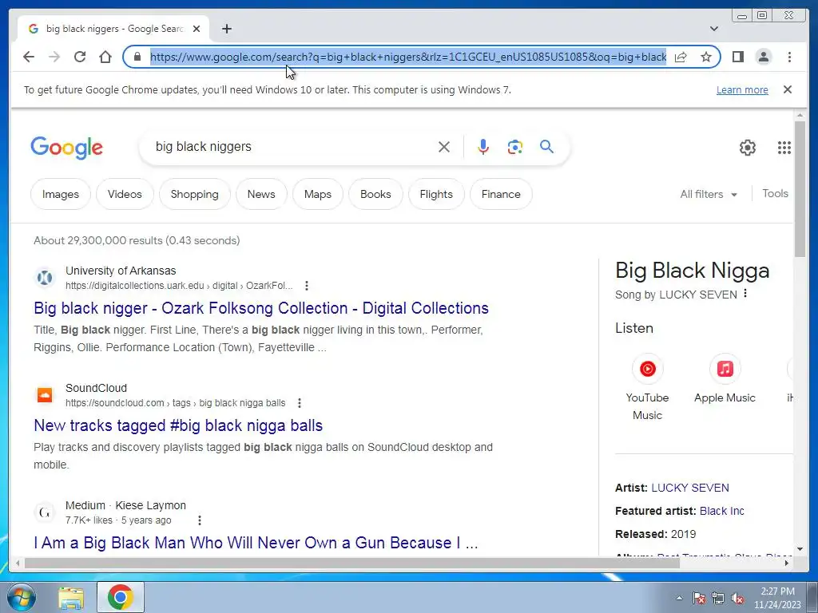This screenshot has height=613, width=818.
Task: Click the browser forward arrow
Action: pyautogui.click(x=54, y=57)
